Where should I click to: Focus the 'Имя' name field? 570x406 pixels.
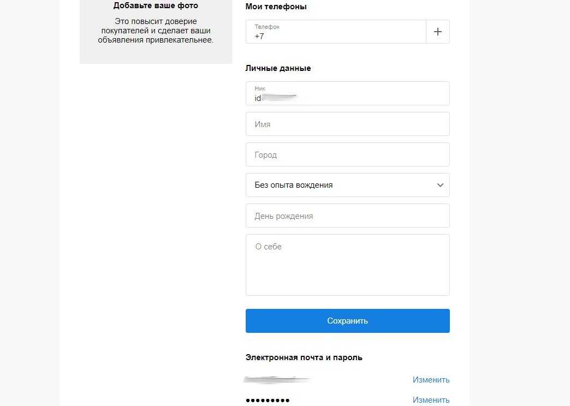click(347, 124)
